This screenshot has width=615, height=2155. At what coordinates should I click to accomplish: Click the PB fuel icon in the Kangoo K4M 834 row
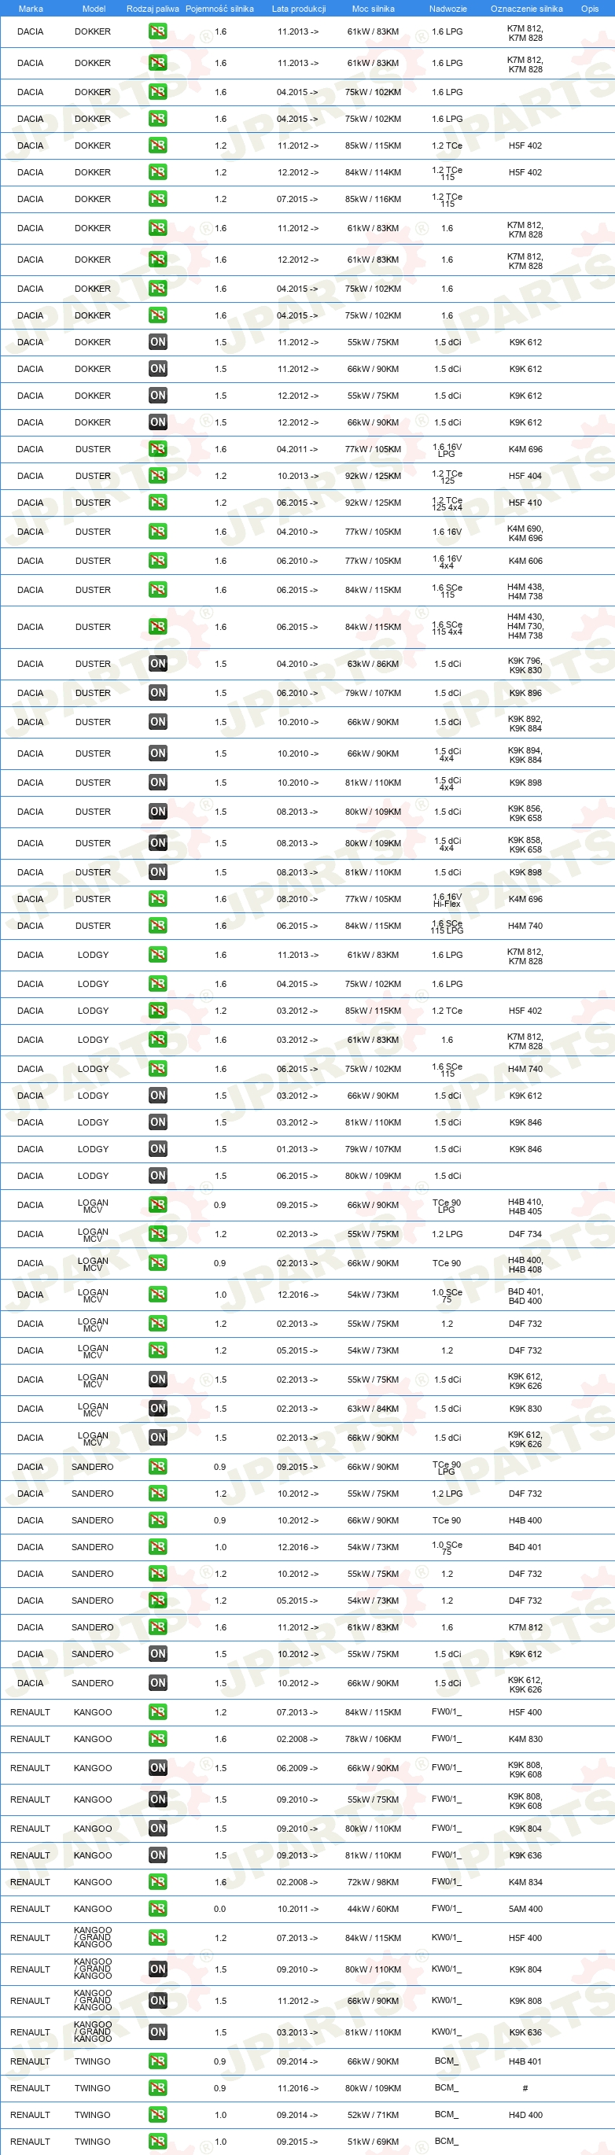[157, 1882]
